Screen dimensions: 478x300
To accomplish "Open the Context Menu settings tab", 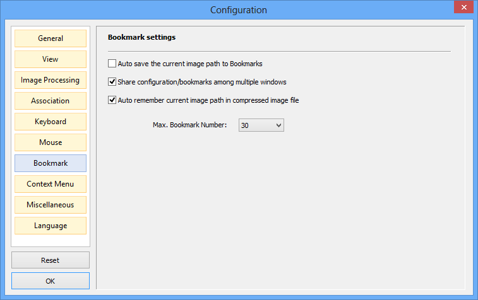I will pyautogui.click(x=51, y=184).
